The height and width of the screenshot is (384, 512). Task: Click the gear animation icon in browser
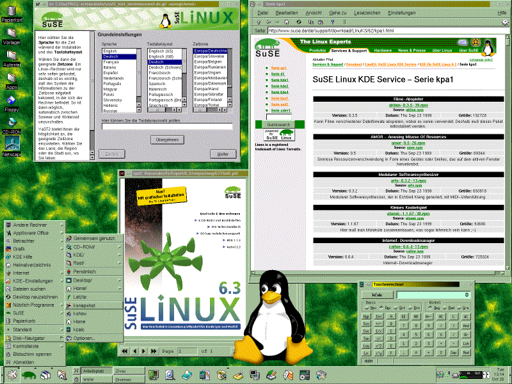click(505, 22)
